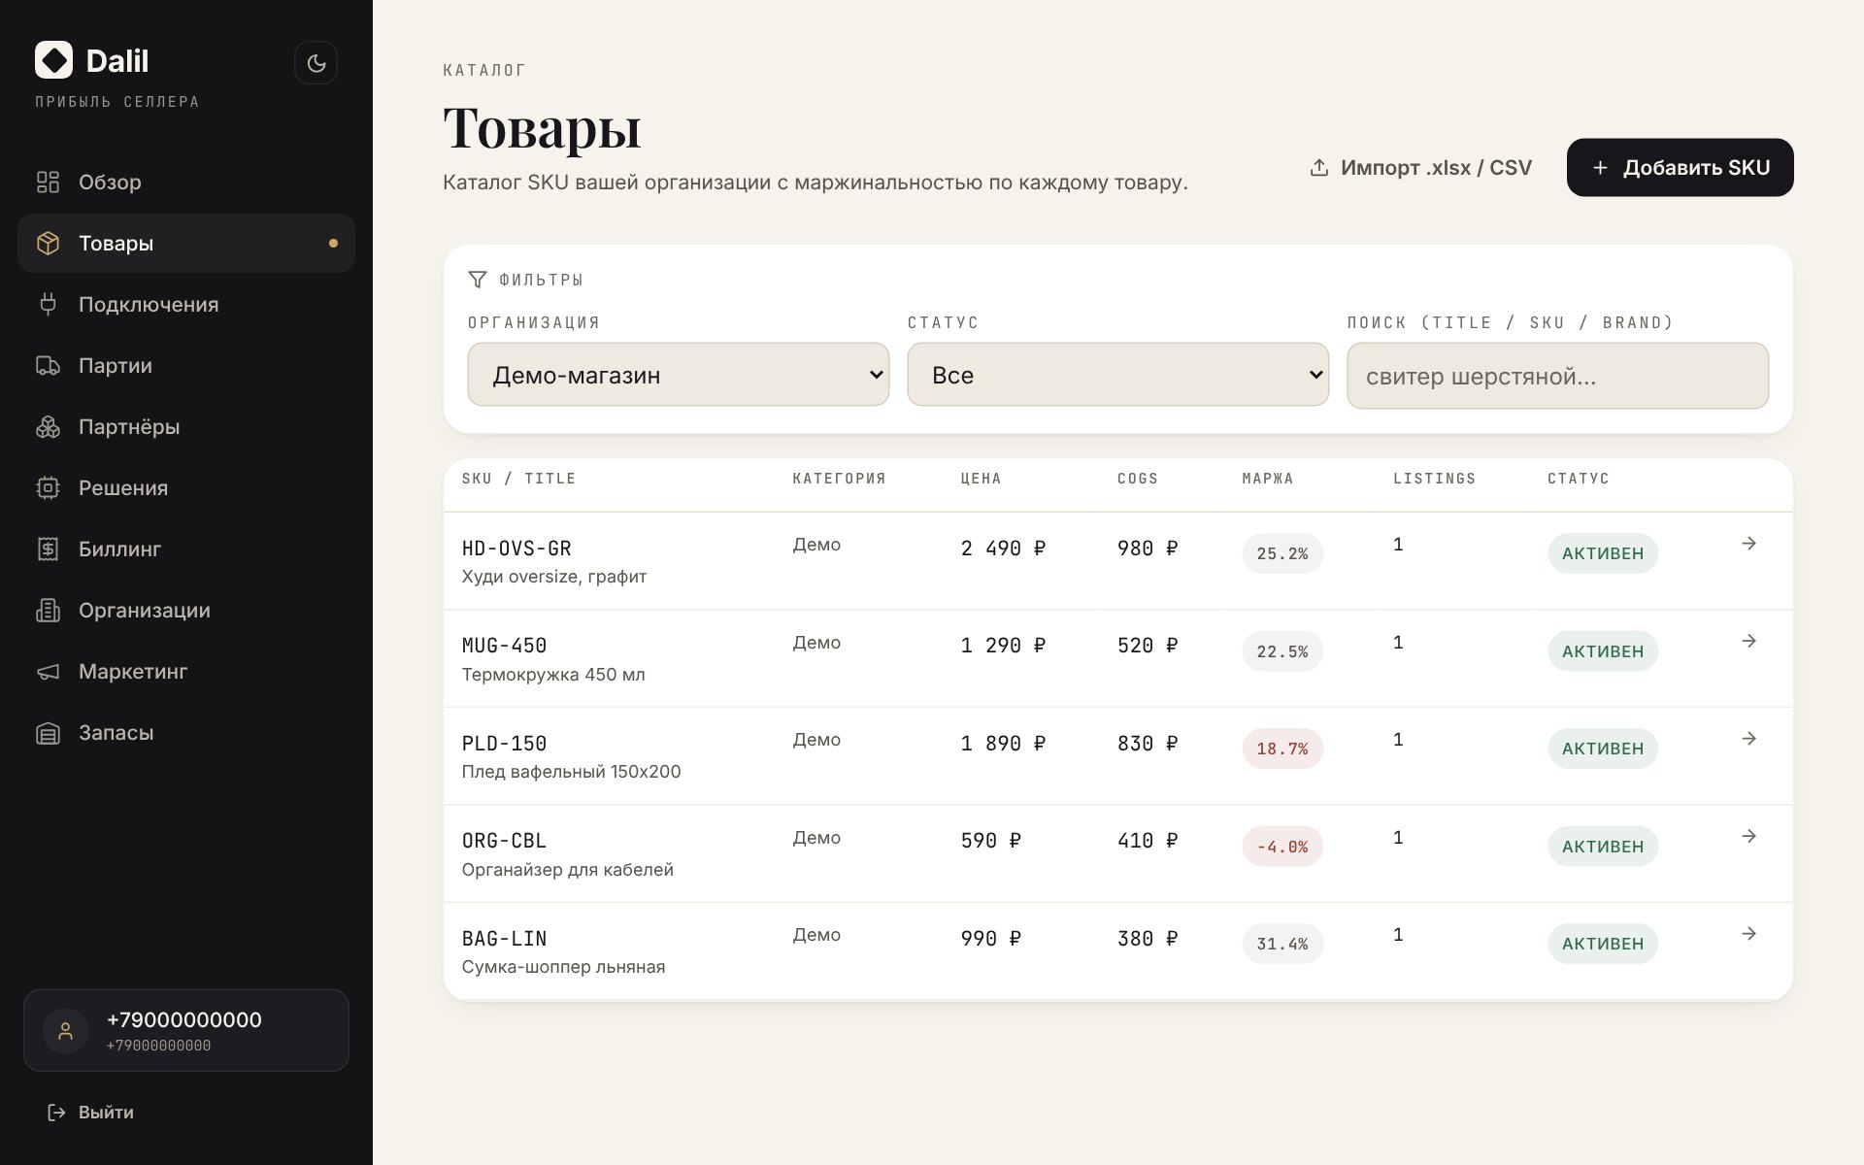1864x1165 pixels.
Task: Click the user avatar icon
Action: pos(66,1031)
